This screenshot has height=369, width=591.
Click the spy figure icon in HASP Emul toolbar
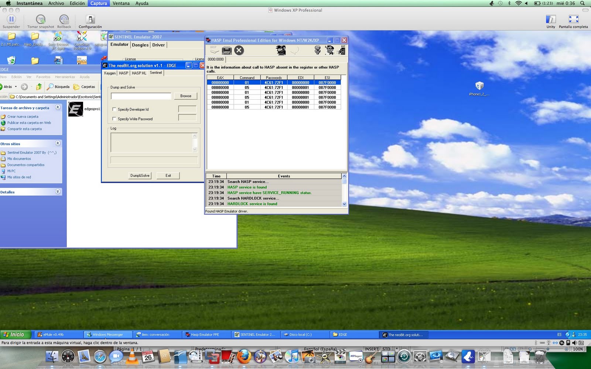(x=281, y=50)
